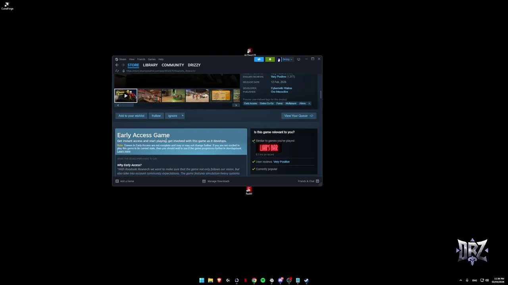Switch to the STORE tab
The width and height of the screenshot is (508, 285).
133,65
